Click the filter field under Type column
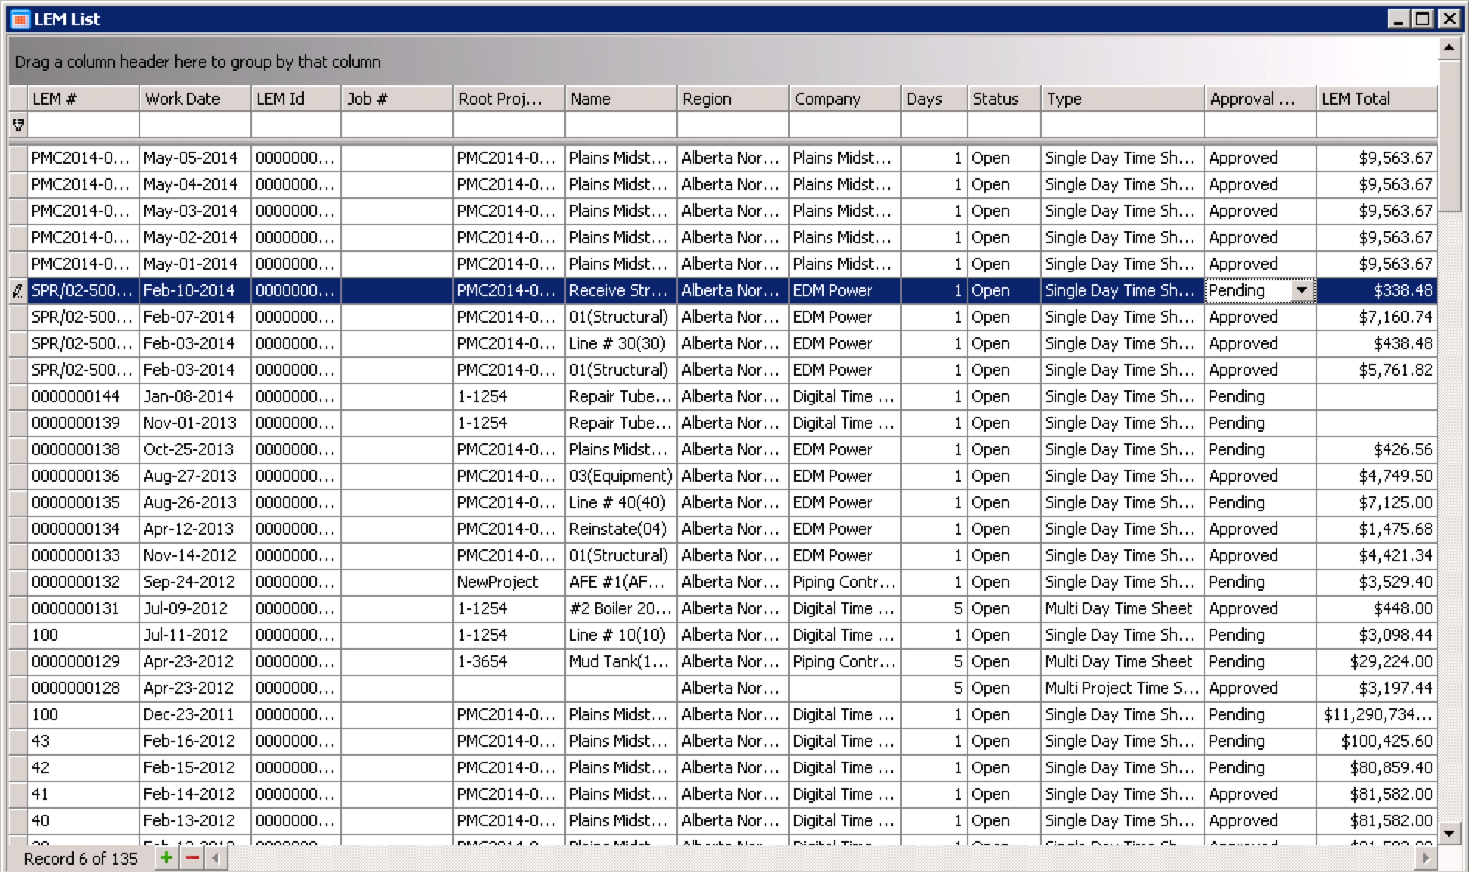Viewport: 1469px width, 872px height. [x=1122, y=125]
